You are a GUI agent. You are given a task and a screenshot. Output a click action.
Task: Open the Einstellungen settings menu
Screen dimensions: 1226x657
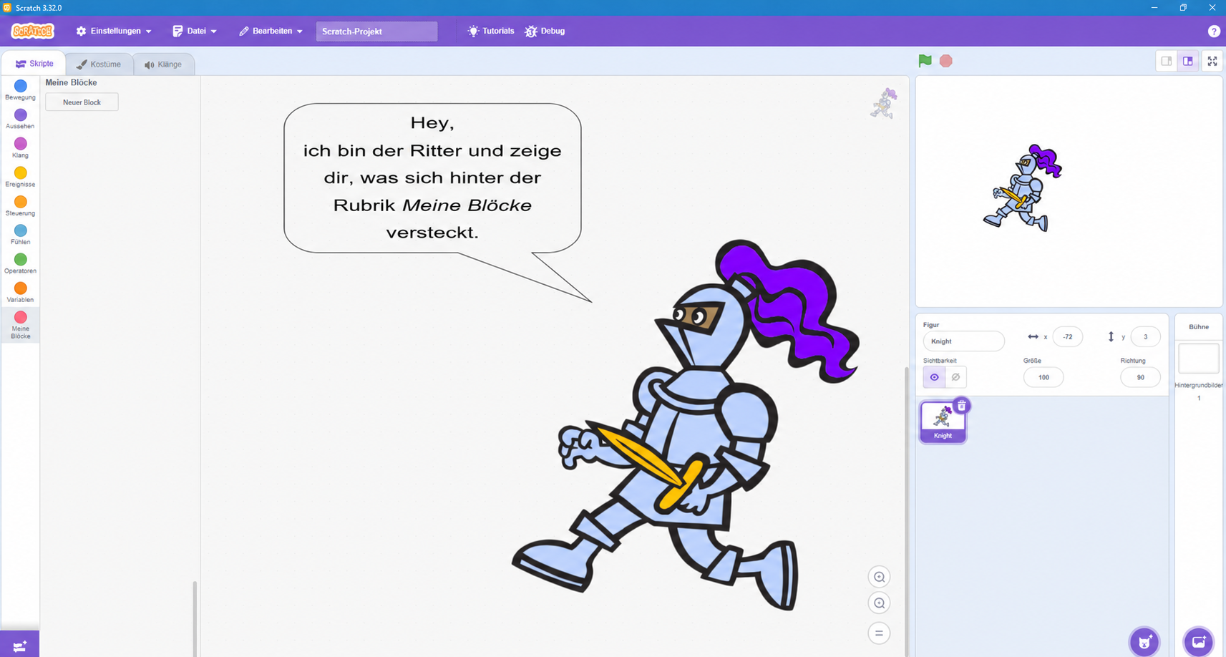[114, 31]
